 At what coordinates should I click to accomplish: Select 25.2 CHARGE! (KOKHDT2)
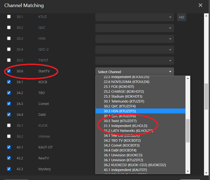[x=140, y=91]
